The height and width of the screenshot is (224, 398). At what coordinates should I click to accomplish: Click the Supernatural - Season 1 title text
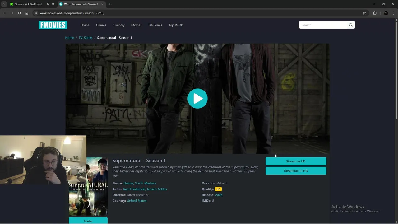click(139, 161)
